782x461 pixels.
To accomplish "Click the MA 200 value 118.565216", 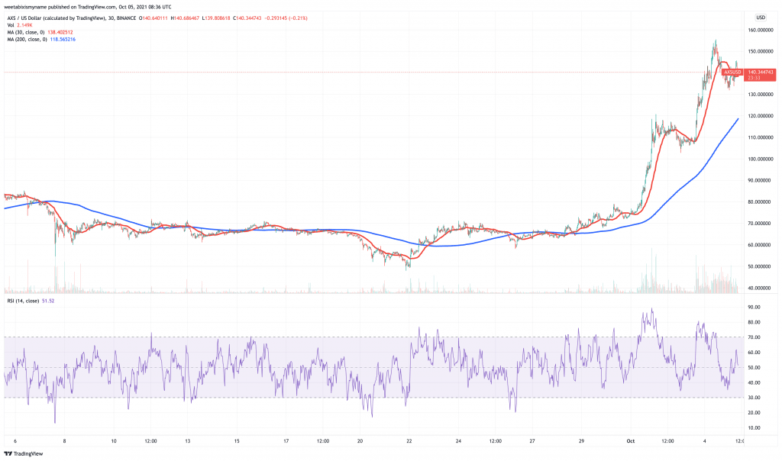I will tap(63, 40).
